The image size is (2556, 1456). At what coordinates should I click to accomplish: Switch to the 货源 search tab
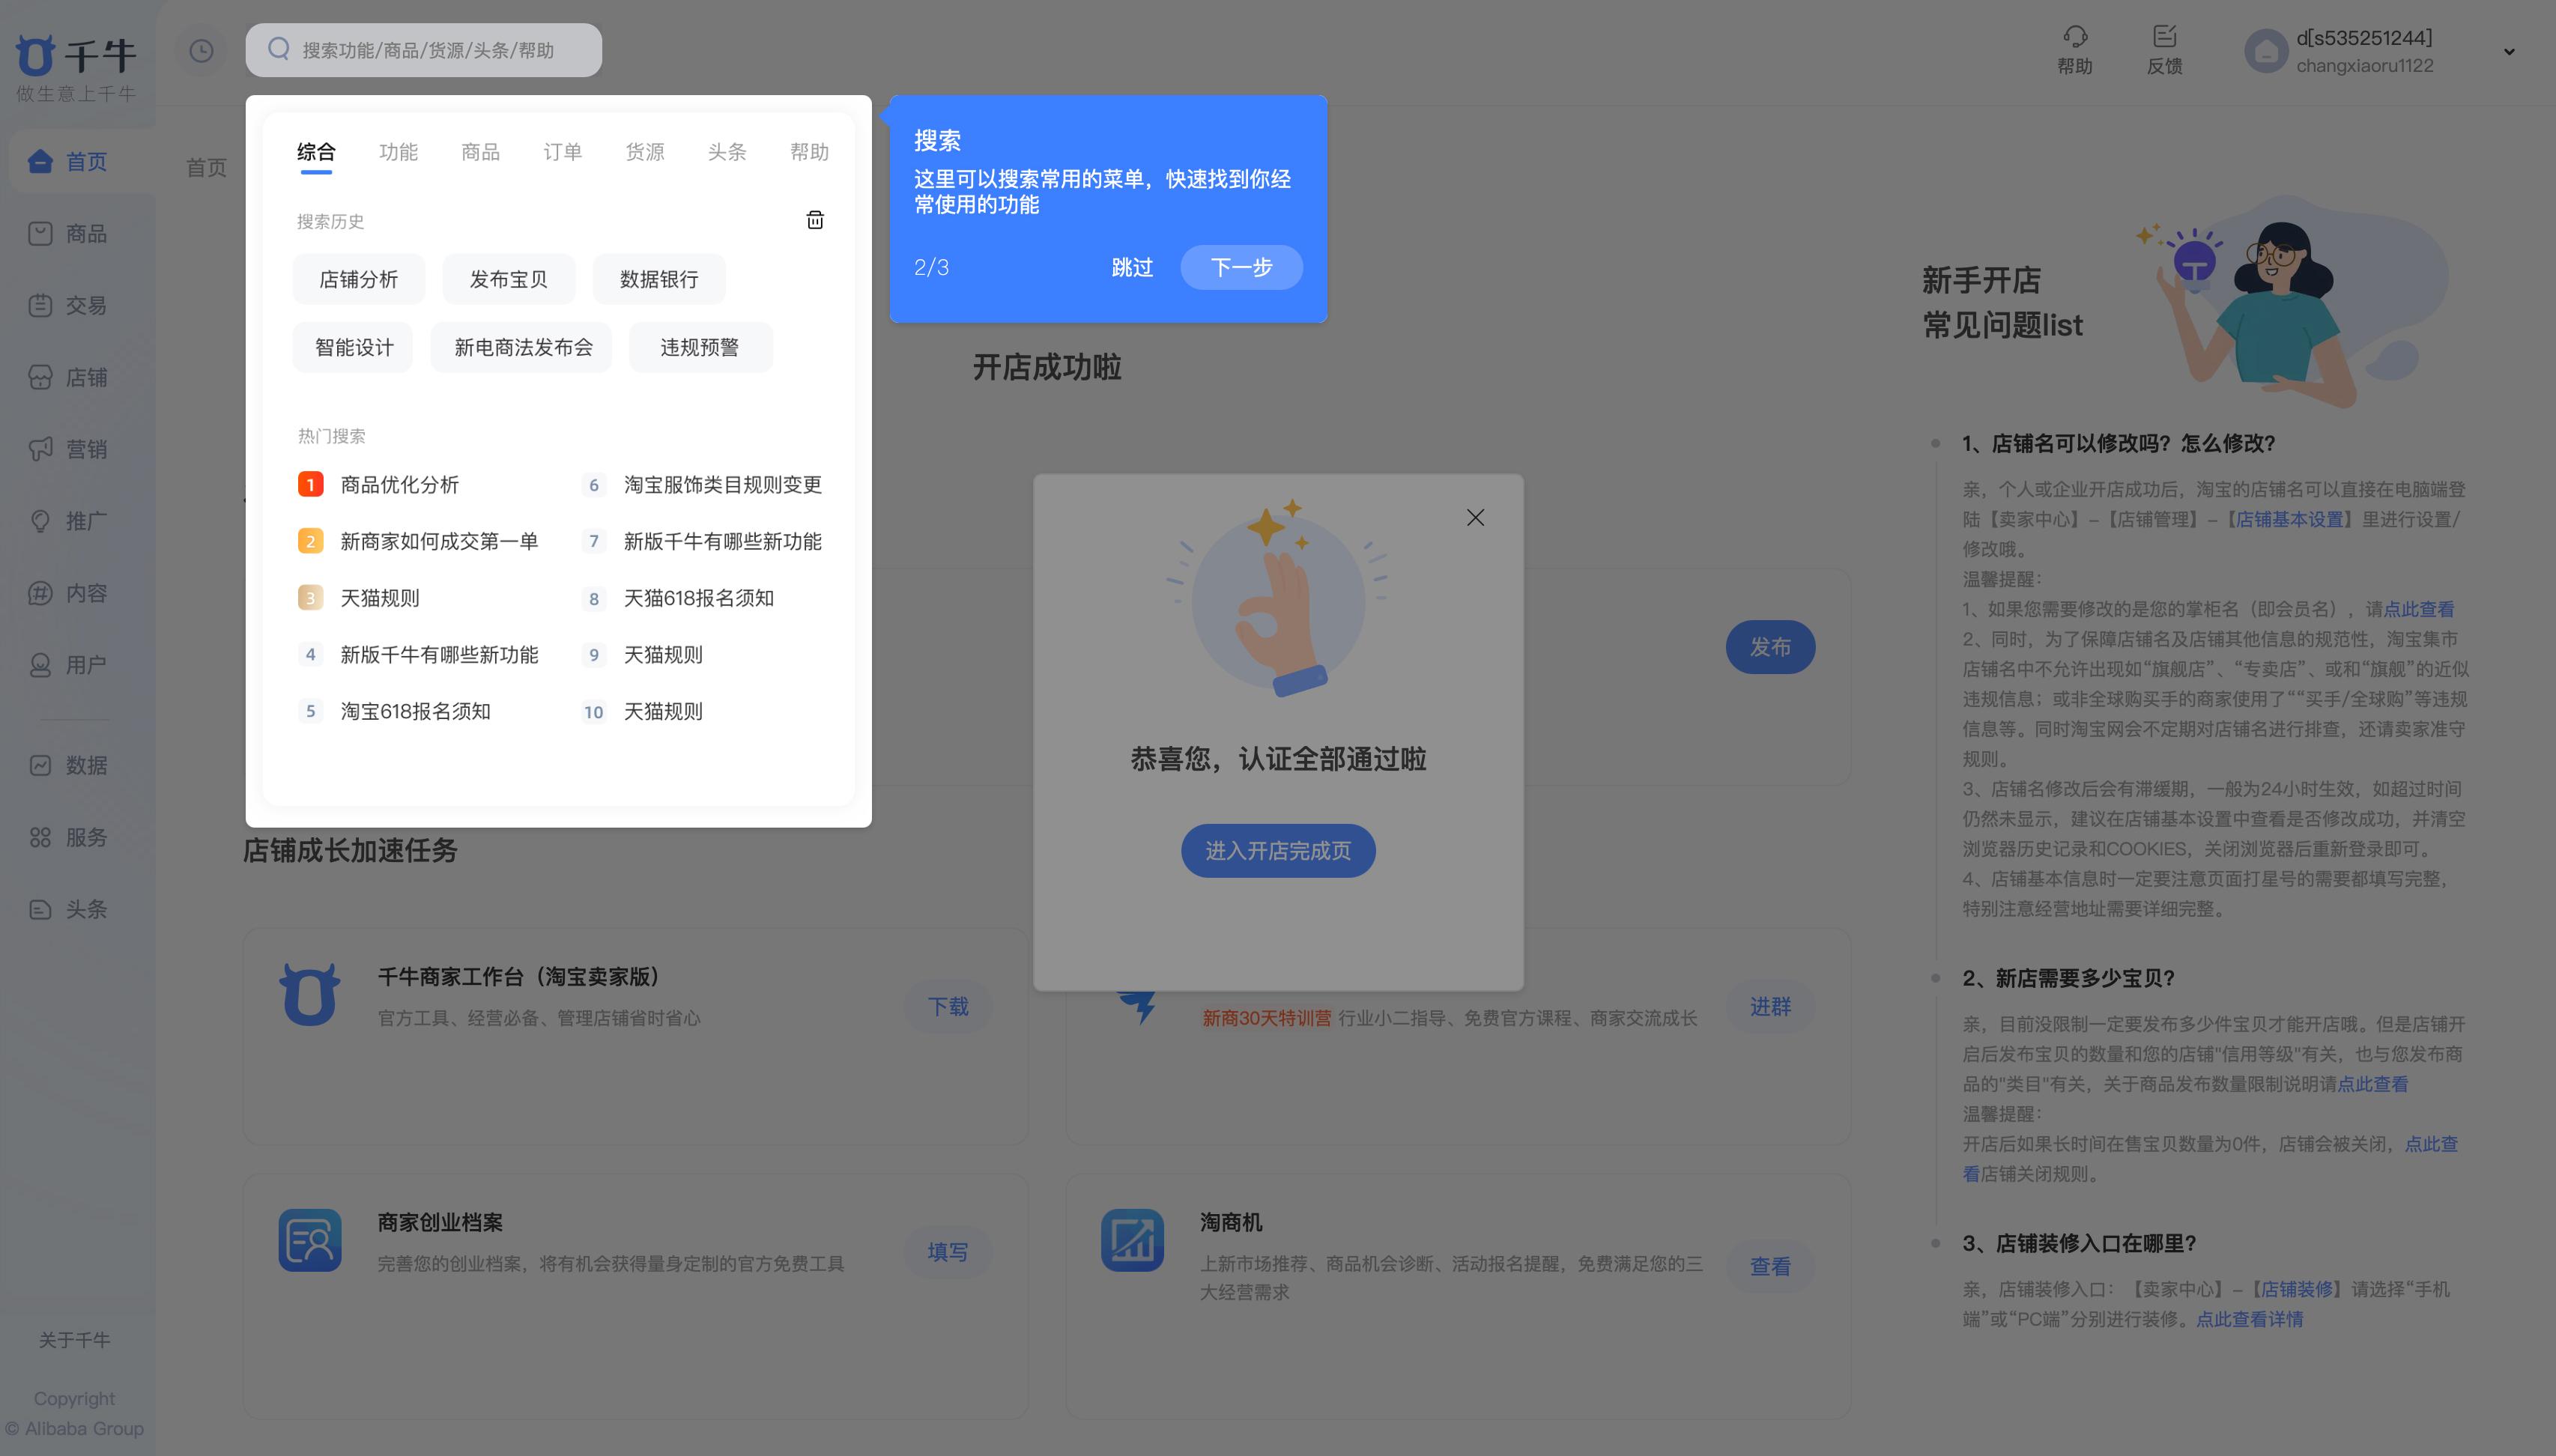(645, 152)
